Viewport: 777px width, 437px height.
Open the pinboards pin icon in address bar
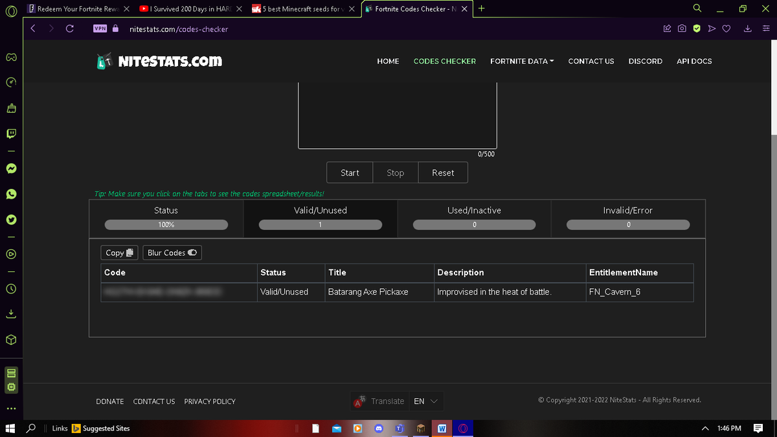[668, 28]
